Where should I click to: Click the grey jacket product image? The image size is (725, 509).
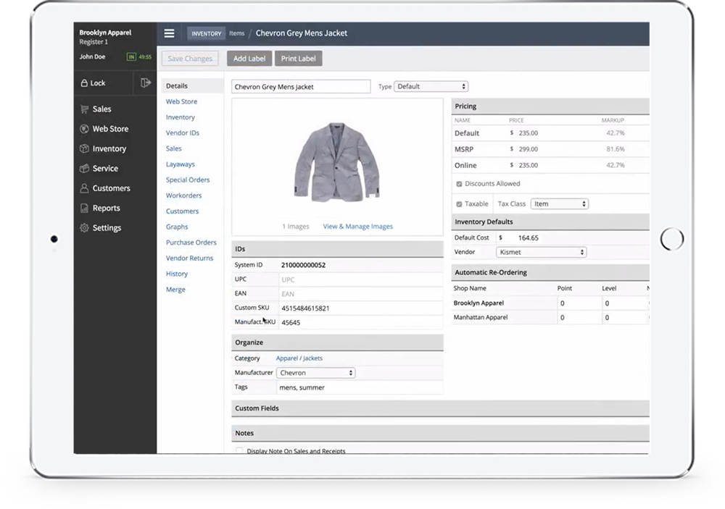[337, 161]
